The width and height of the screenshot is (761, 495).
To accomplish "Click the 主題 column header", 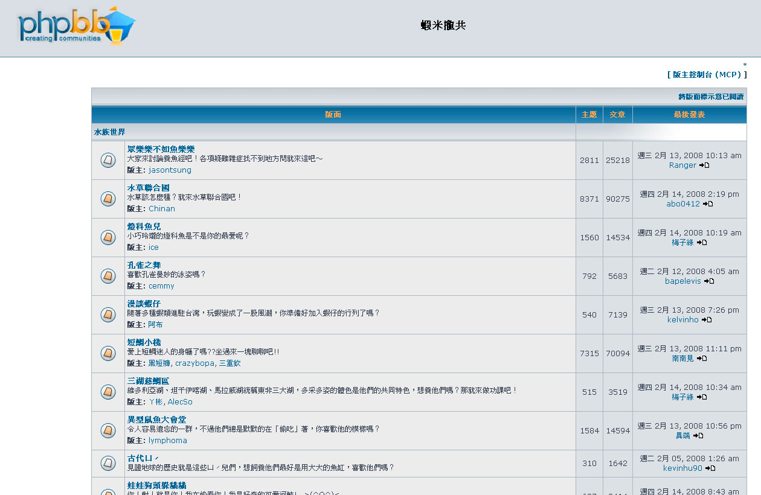I will coord(589,115).
